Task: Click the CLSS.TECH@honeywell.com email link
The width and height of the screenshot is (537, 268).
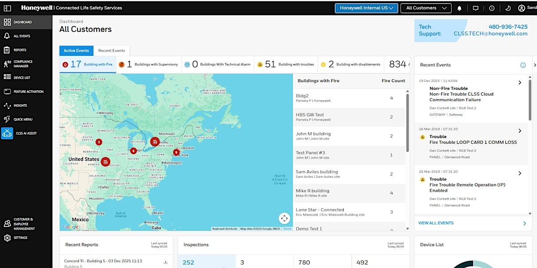Action: 490,33
